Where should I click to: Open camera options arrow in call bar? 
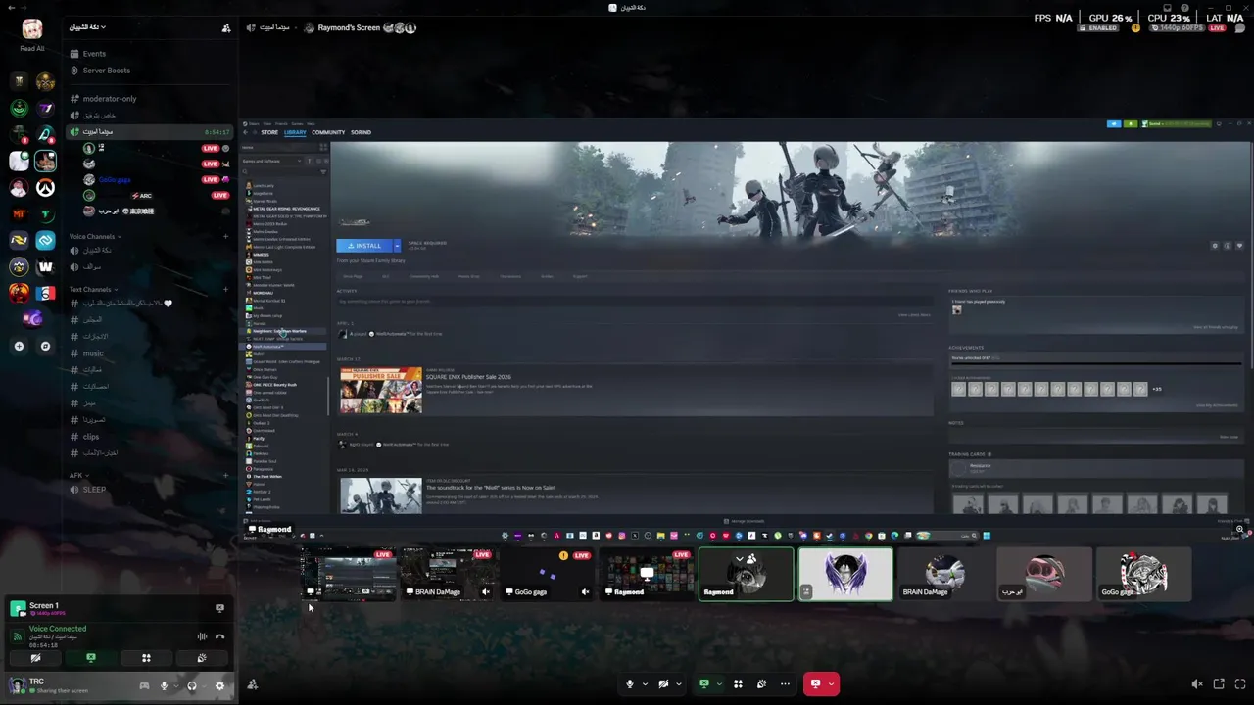pyautogui.click(x=678, y=684)
